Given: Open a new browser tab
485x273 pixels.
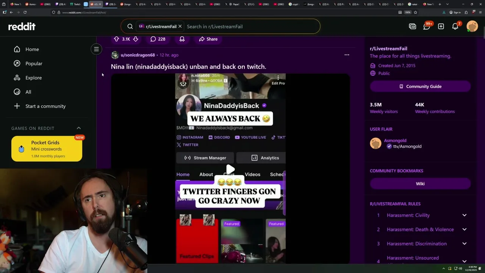Looking at the screenshot, I should click(440, 4).
